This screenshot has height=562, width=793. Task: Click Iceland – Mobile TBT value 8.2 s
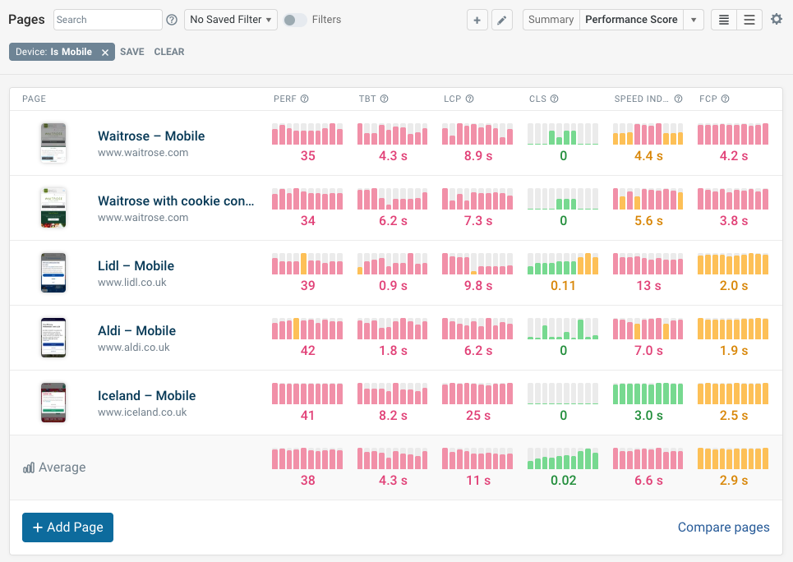point(393,415)
